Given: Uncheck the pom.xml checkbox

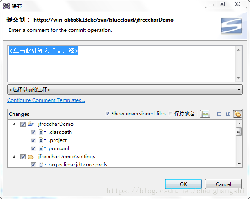Looking at the screenshot, I should pyautogui.click(x=33, y=148).
